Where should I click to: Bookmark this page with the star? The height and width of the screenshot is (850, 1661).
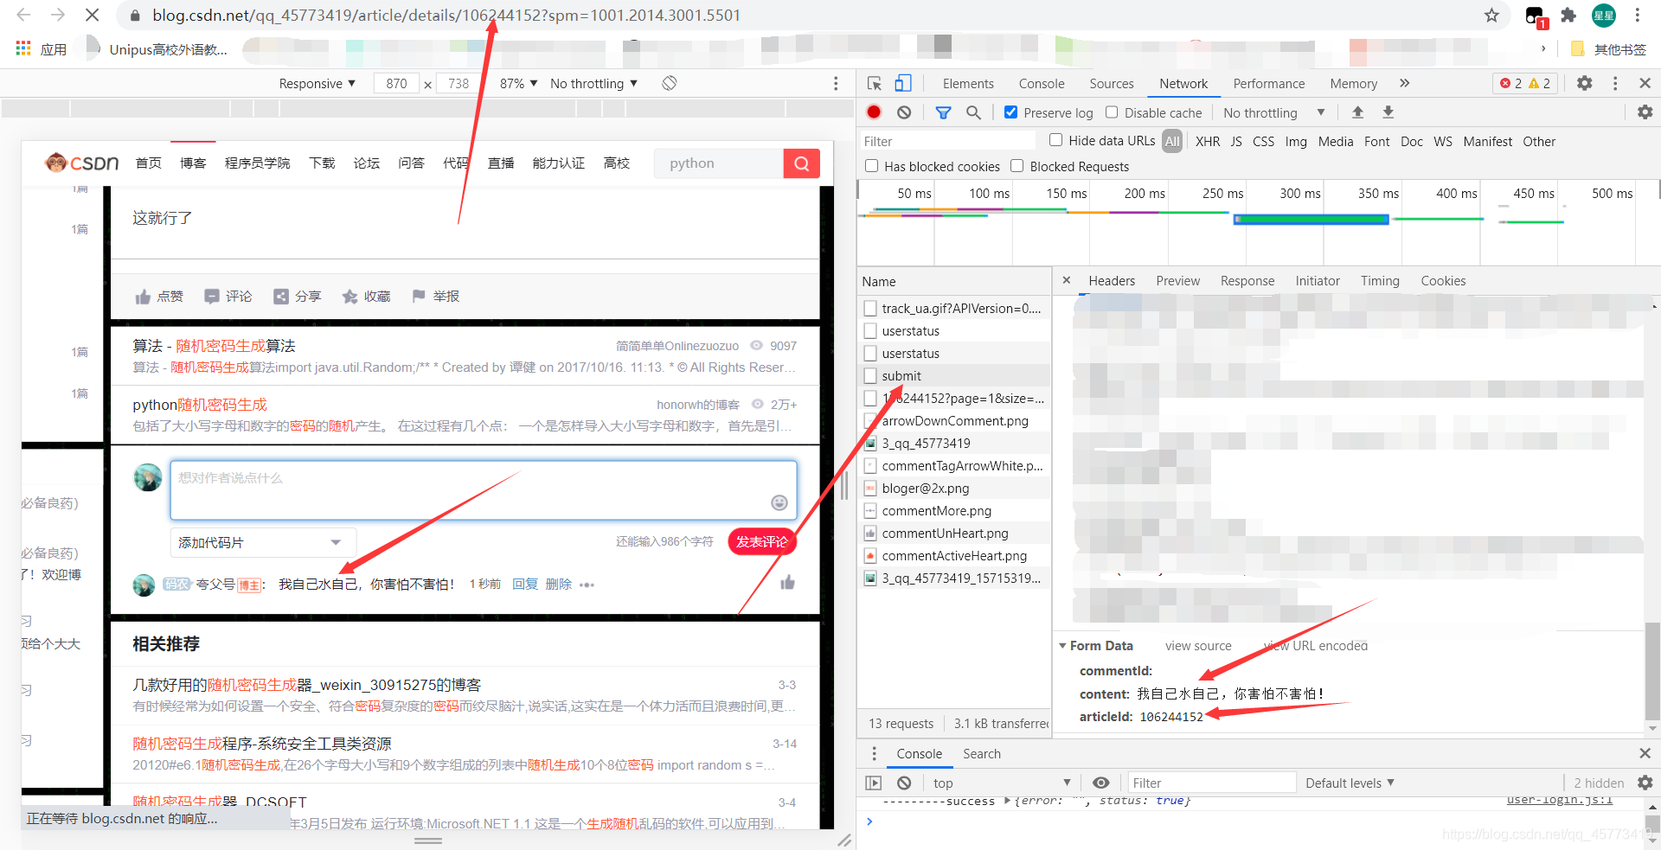[1491, 15]
